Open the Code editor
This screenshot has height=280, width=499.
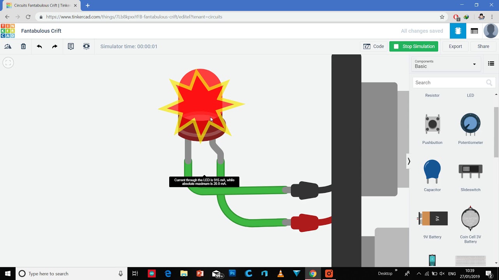373,46
